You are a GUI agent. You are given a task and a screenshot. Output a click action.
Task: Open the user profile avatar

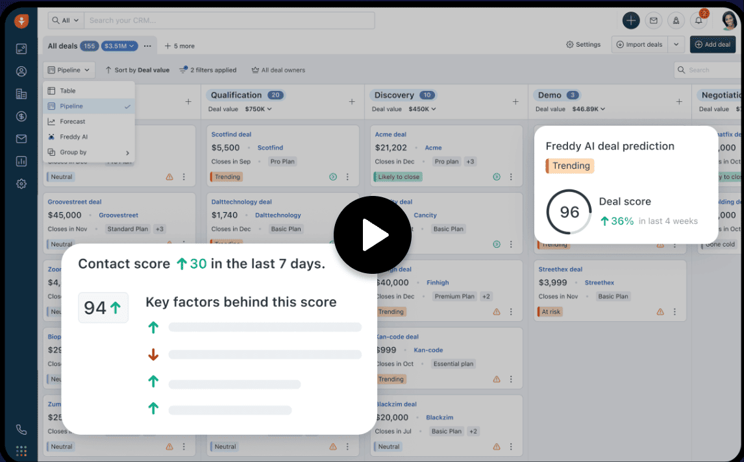[x=729, y=20]
